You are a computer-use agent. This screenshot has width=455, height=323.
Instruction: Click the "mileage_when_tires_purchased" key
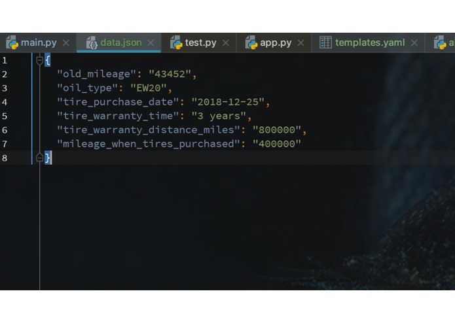pyautogui.click(x=149, y=144)
